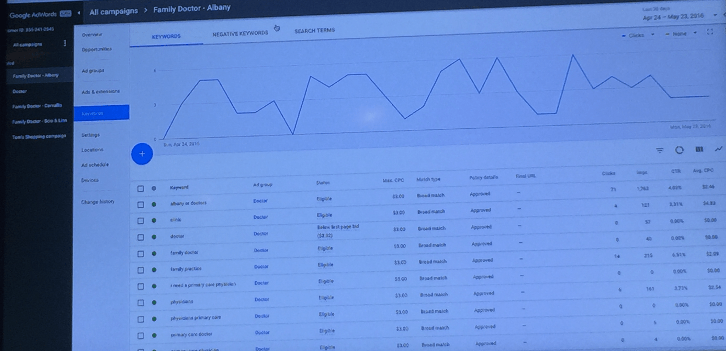
Task: Open the columns modifier icon
Action: click(x=699, y=149)
